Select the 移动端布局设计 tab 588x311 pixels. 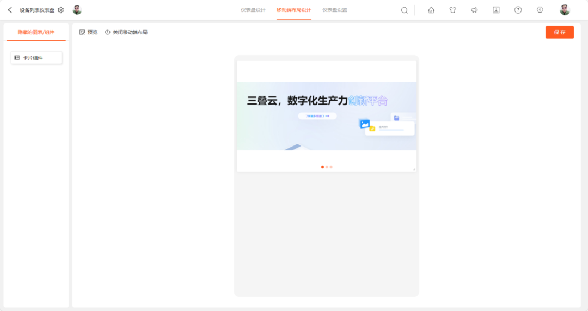[x=294, y=10]
